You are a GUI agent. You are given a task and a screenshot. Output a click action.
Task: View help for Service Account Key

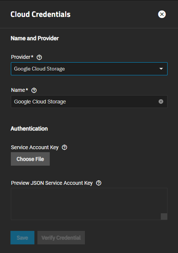tap(64, 147)
